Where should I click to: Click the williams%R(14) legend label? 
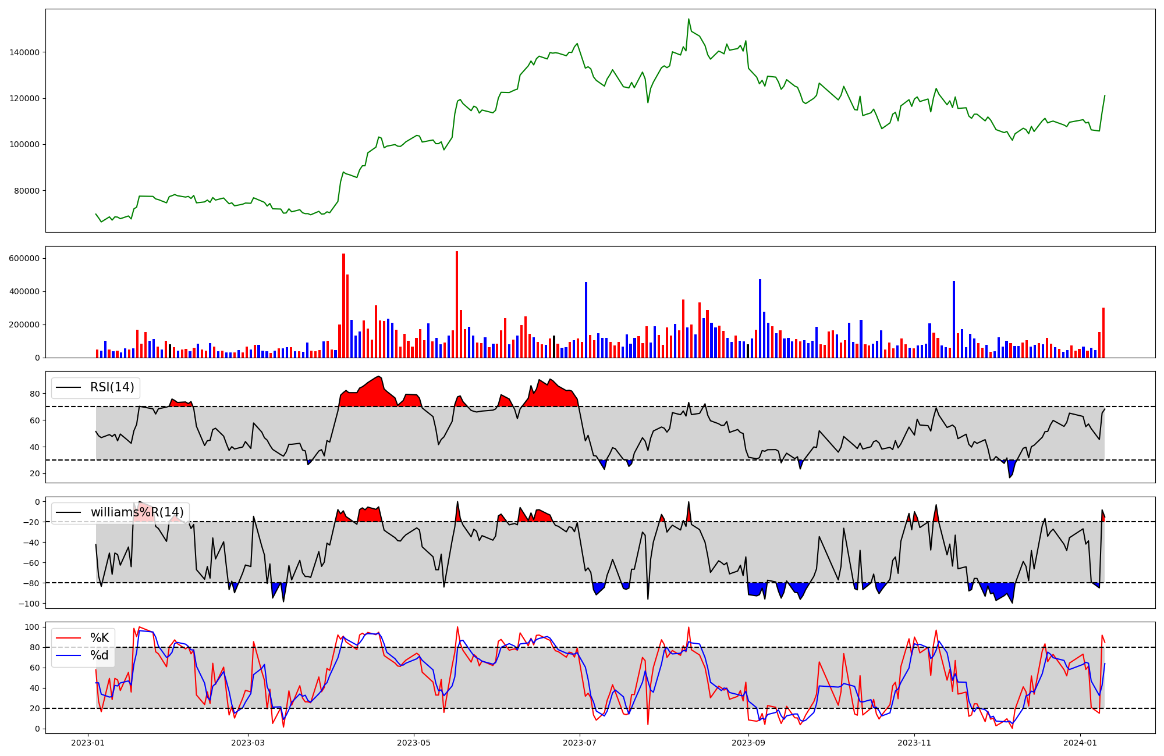pos(137,512)
